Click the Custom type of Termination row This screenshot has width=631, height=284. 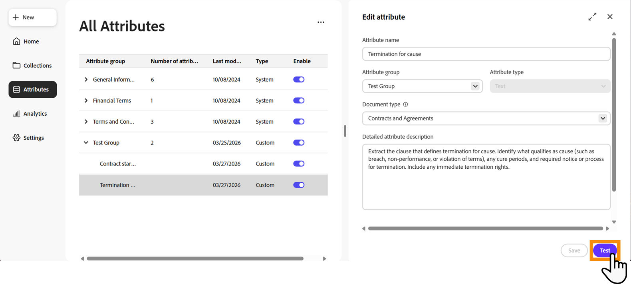coord(265,185)
